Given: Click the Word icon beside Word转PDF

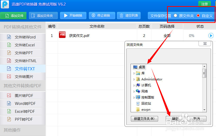Looking at the screenshot, I should point(9,103).
